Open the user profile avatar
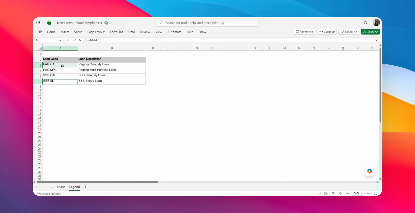Image resolution: width=415 pixels, height=213 pixels. [x=376, y=23]
